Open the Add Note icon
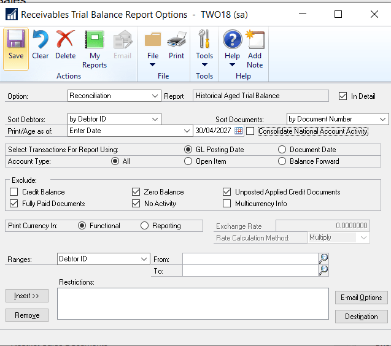This screenshot has width=391, height=346. [255, 42]
